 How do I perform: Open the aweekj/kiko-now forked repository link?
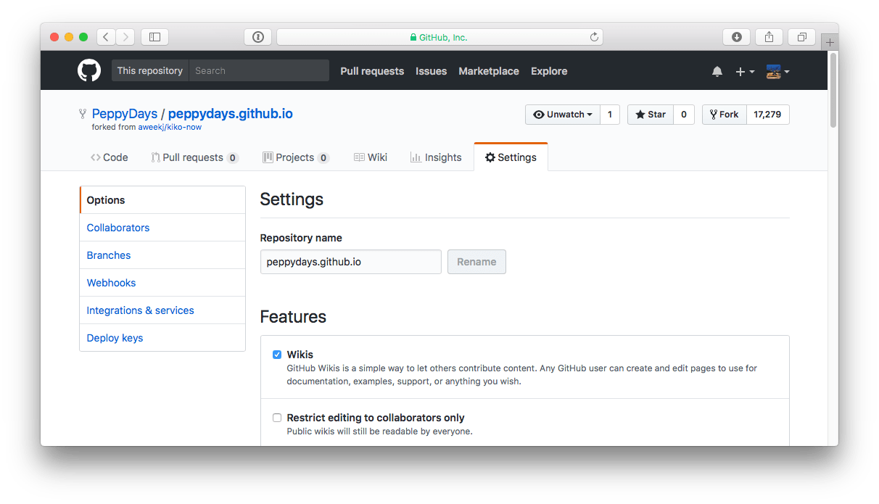[168, 126]
